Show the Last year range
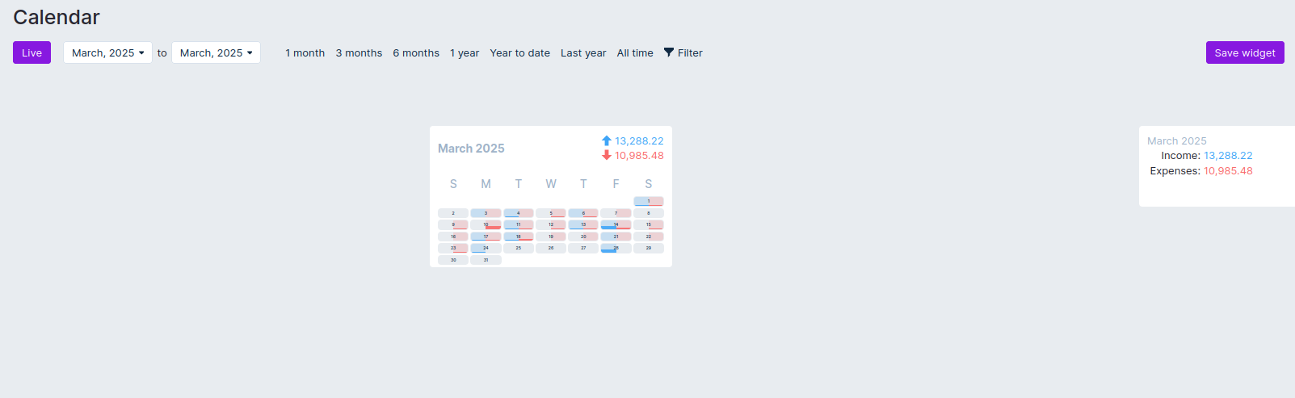This screenshot has width=1295, height=398. tap(583, 52)
